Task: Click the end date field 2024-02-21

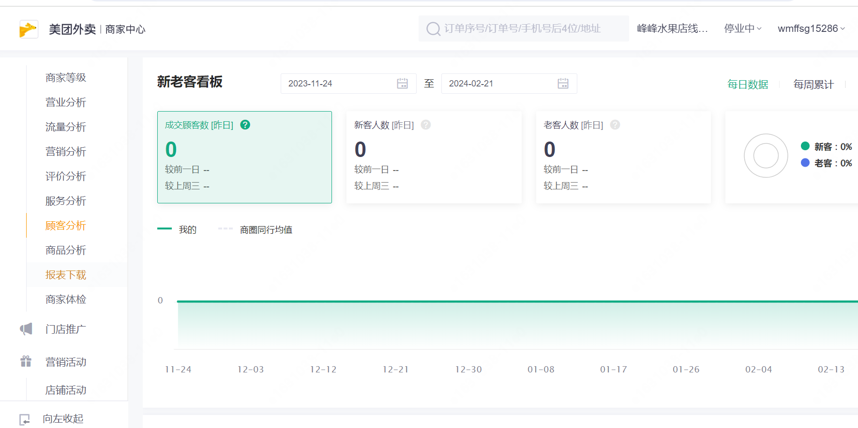Action: [x=509, y=84]
